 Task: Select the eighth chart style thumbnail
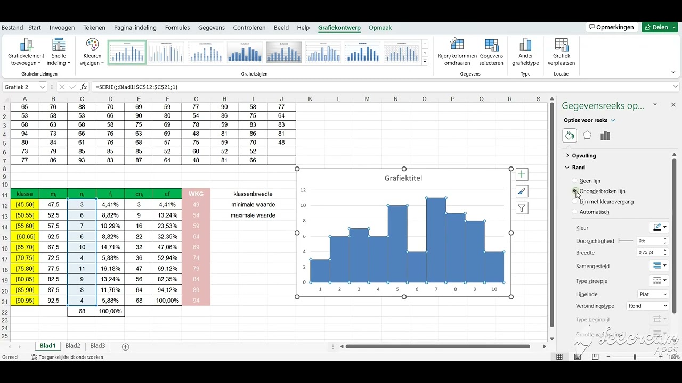tap(402, 52)
